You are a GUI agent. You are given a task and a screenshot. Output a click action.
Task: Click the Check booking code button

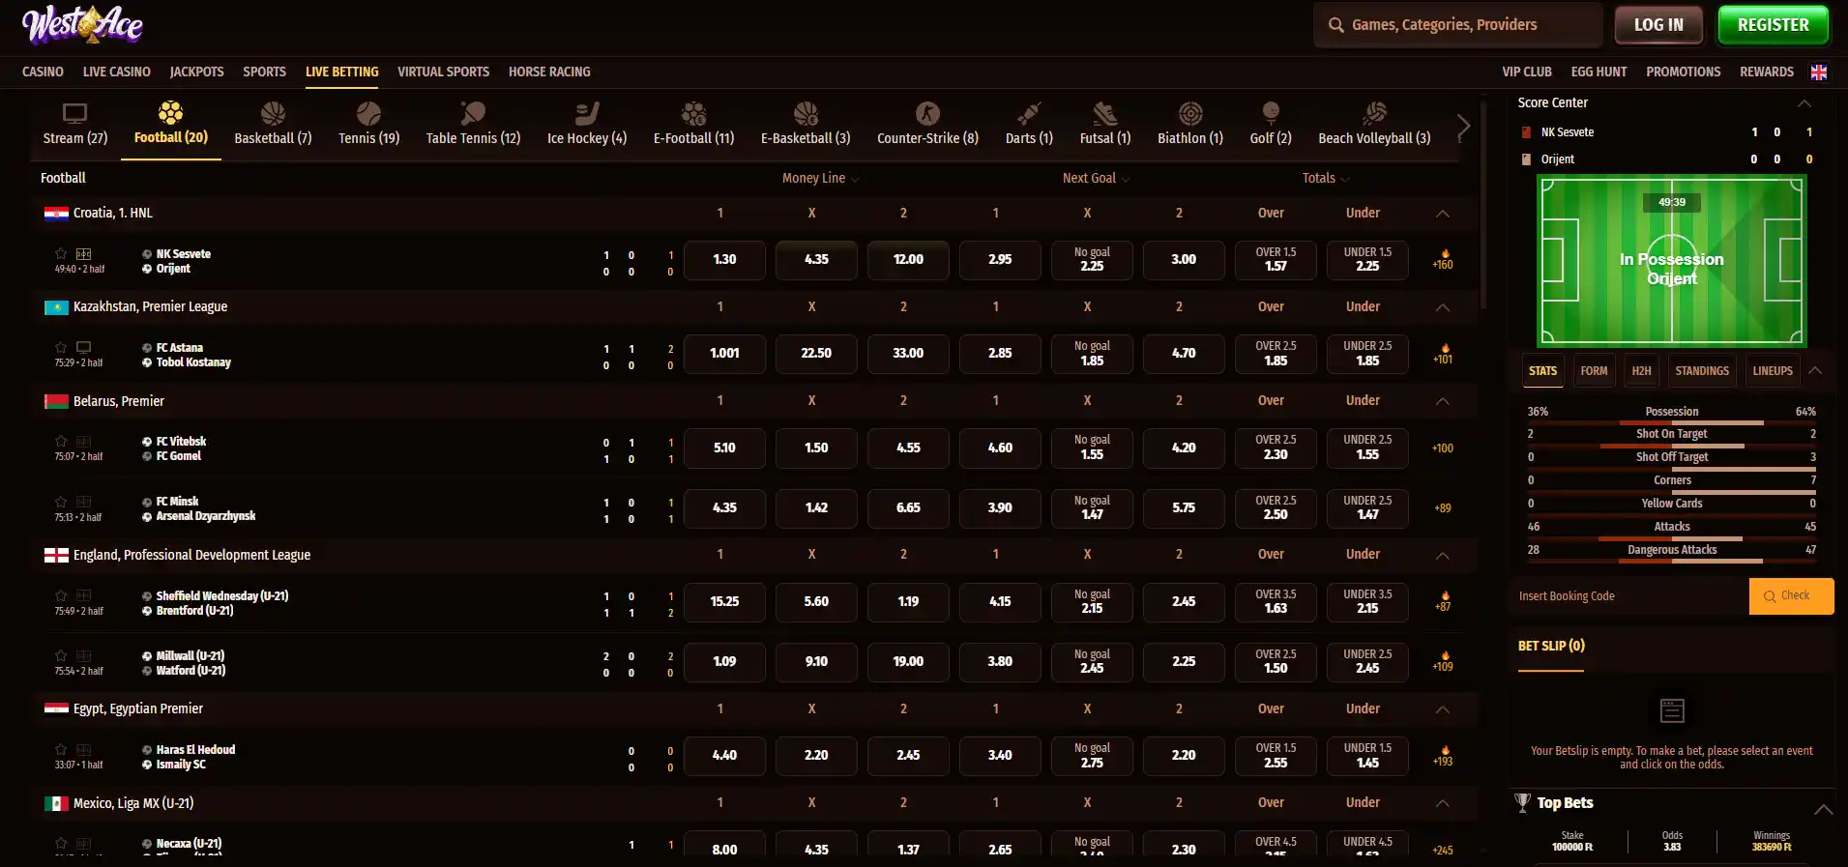coord(1791,596)
